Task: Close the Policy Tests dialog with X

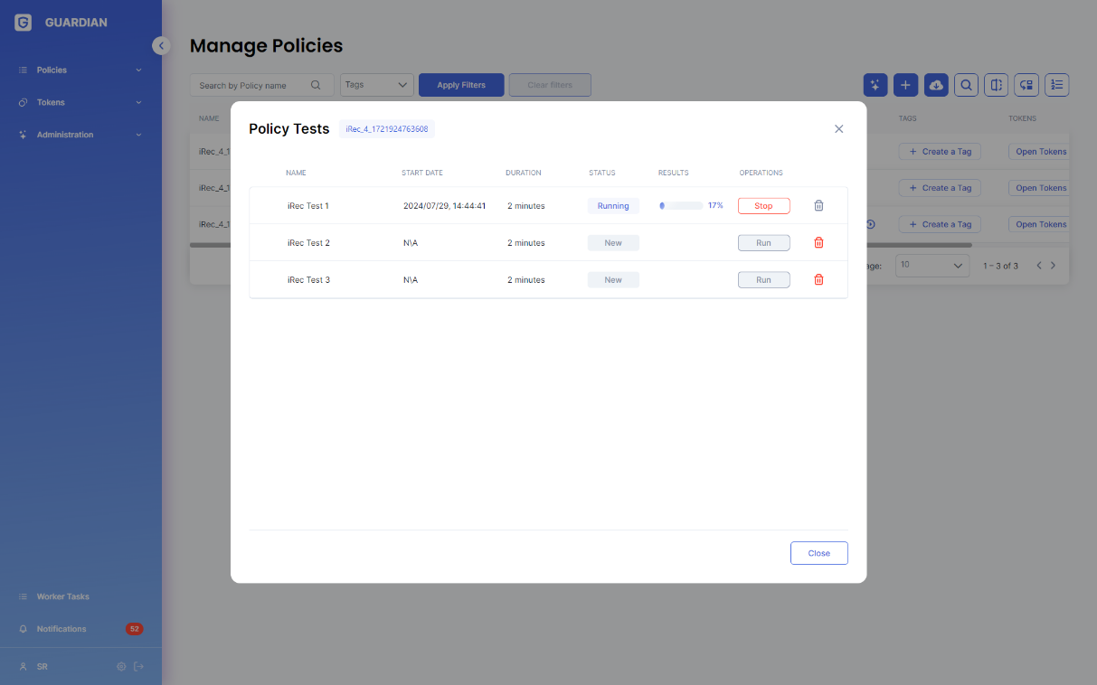Action: point(838,129)
